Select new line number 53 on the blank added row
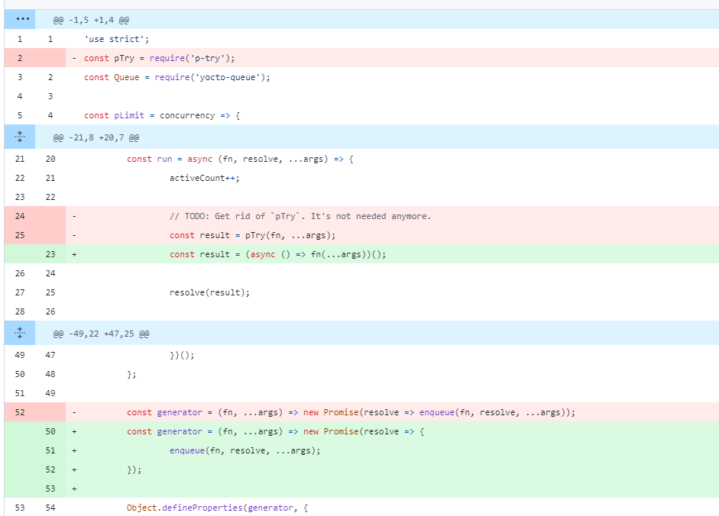Image resolution: width=719 pixels, height=516 pixels. point(50,489)
